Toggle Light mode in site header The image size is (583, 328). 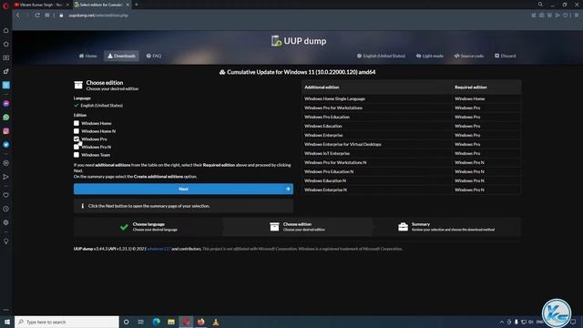(429, 56)
